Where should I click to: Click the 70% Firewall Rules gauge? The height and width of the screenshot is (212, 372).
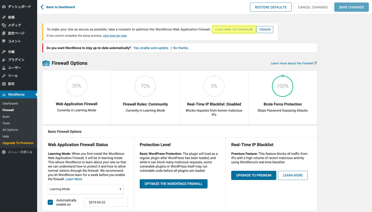145,86
